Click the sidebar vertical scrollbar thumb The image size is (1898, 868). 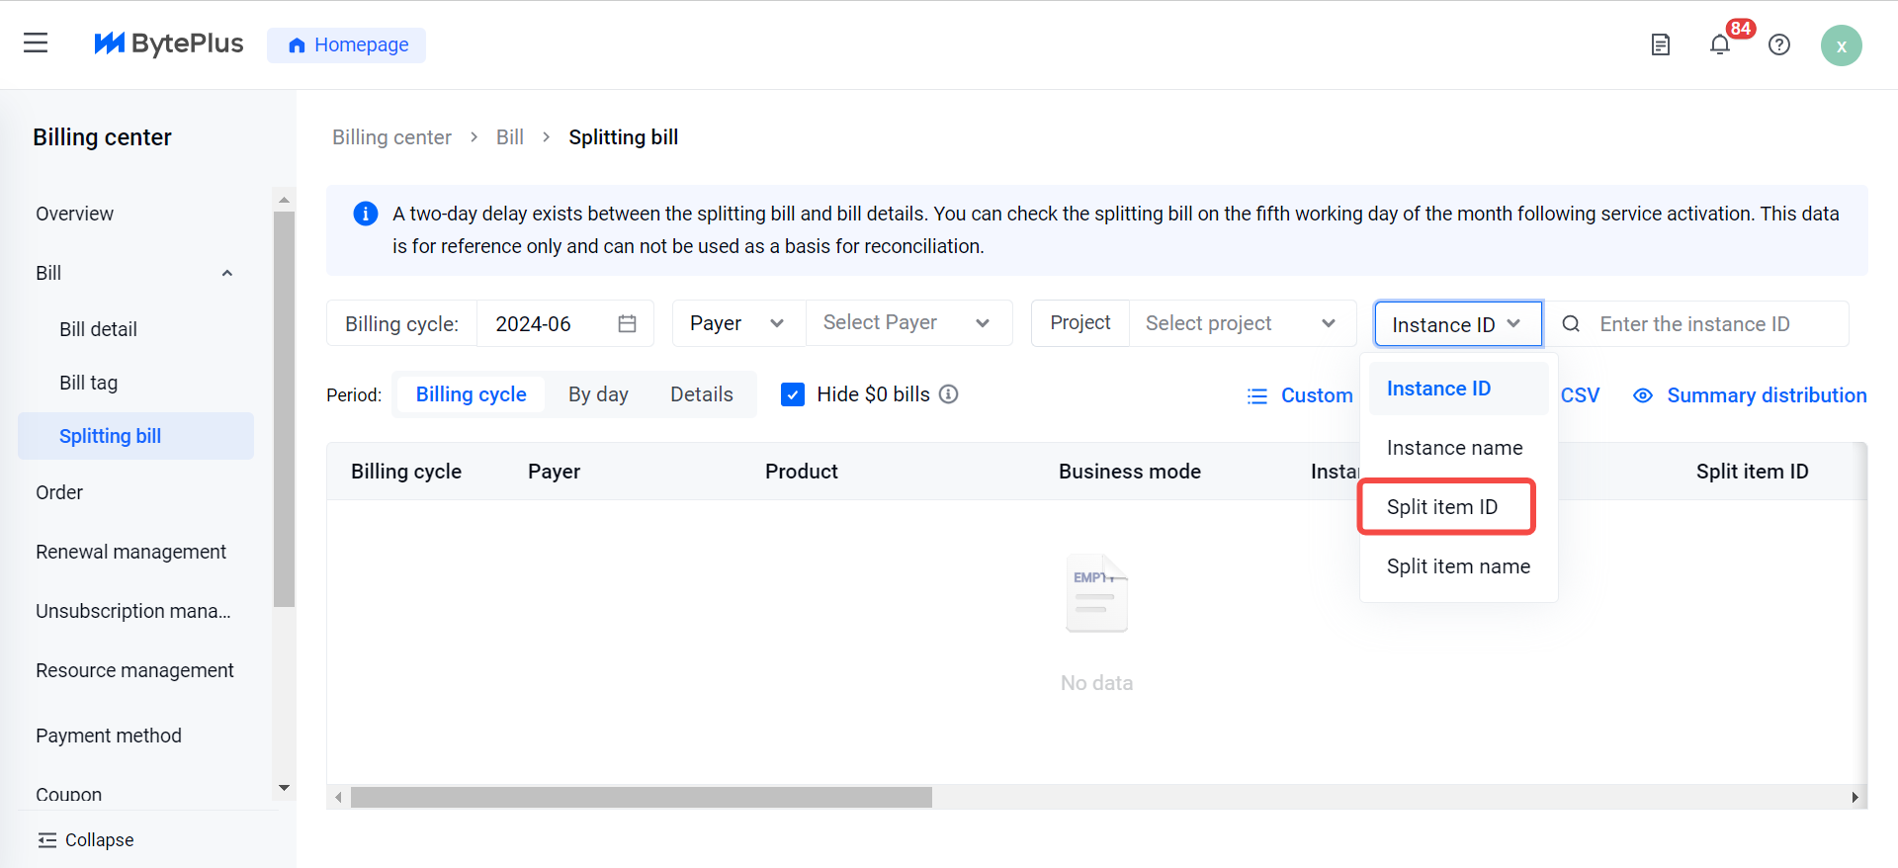tap(285, 408)
